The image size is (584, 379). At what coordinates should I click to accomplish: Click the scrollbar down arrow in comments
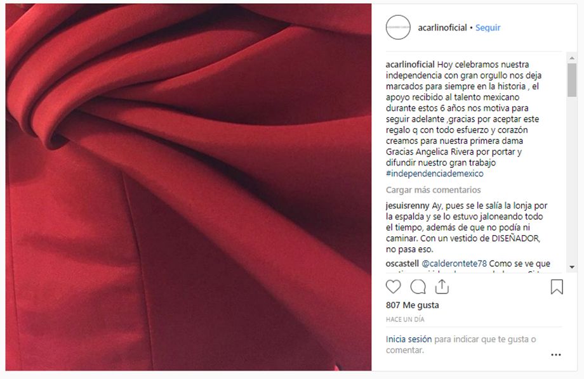pos(572,267)
